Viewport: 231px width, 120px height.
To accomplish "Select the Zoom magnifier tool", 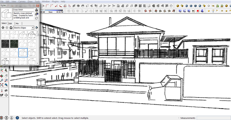I will pos(2,80).
